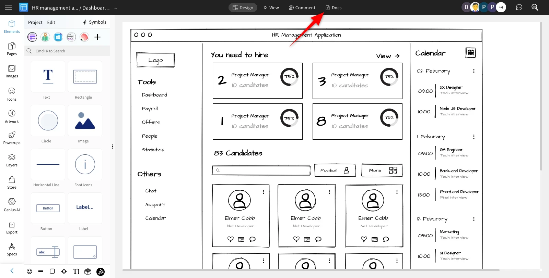
Task: Select the 3D box tool in bottom toolbar
Action: [x=88, y=271]
